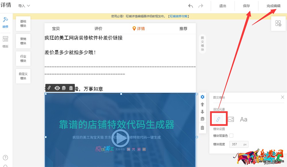Click the 图文模块 vertical label
This screenshot has width=287, height=167.
tap(202, 44)
